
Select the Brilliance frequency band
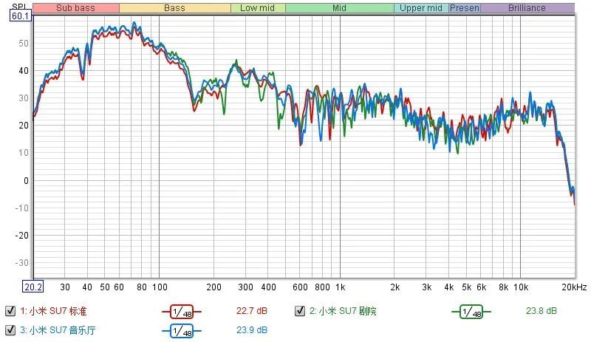527,8
